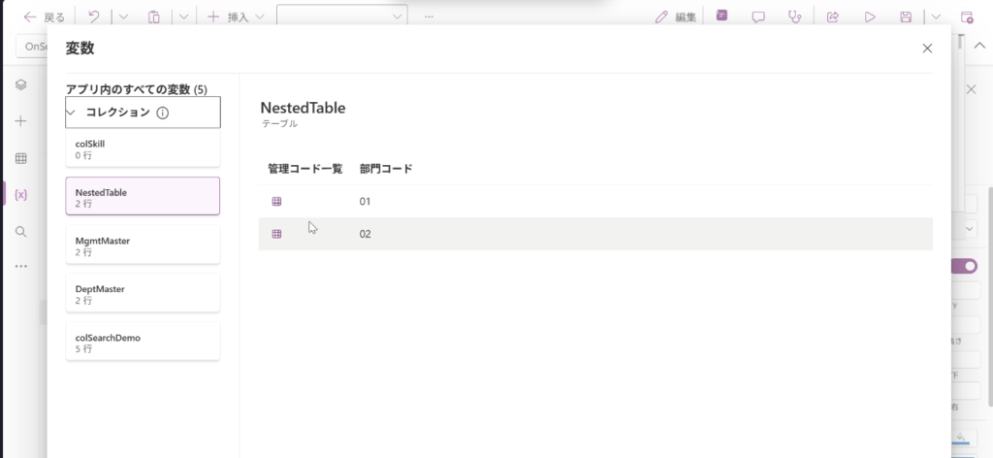Viewport: 993px width, 458px height.
Task: Select the colSkill collection
Action: 143,148
